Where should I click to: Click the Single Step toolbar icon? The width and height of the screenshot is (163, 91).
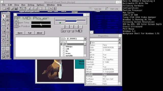(x=51, y=8)
